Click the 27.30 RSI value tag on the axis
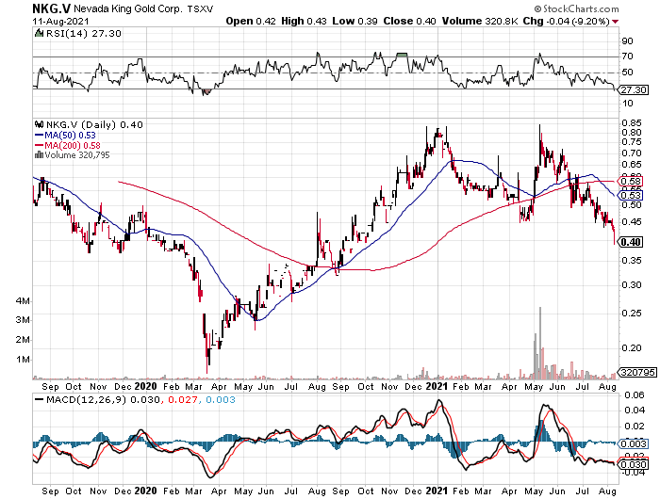Image resolution: width=660 pixels, height=499 pixels. click(634, 89)
